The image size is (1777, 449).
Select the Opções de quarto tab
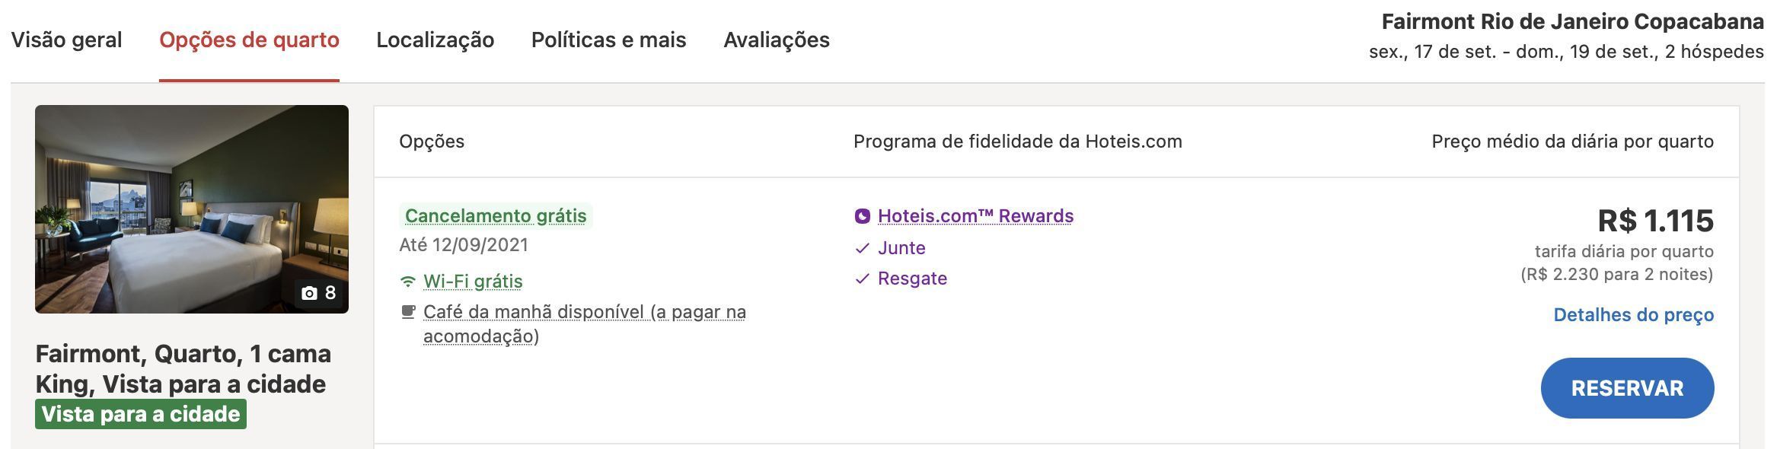tap(249, 40)
